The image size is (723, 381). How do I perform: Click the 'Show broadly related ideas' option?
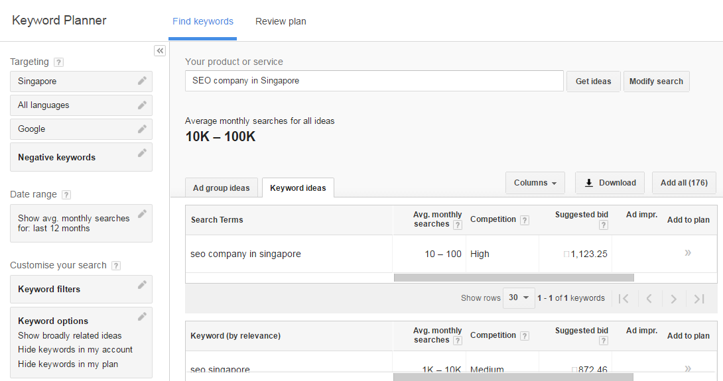(x=70, y=335)
